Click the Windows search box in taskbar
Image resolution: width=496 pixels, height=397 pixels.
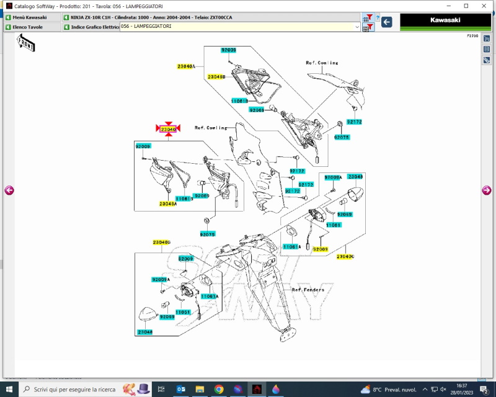coord(74,390)
